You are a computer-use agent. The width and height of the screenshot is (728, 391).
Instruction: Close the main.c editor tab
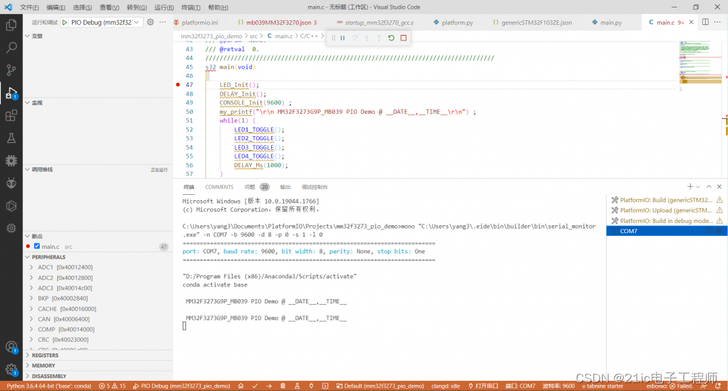[692, 22]
